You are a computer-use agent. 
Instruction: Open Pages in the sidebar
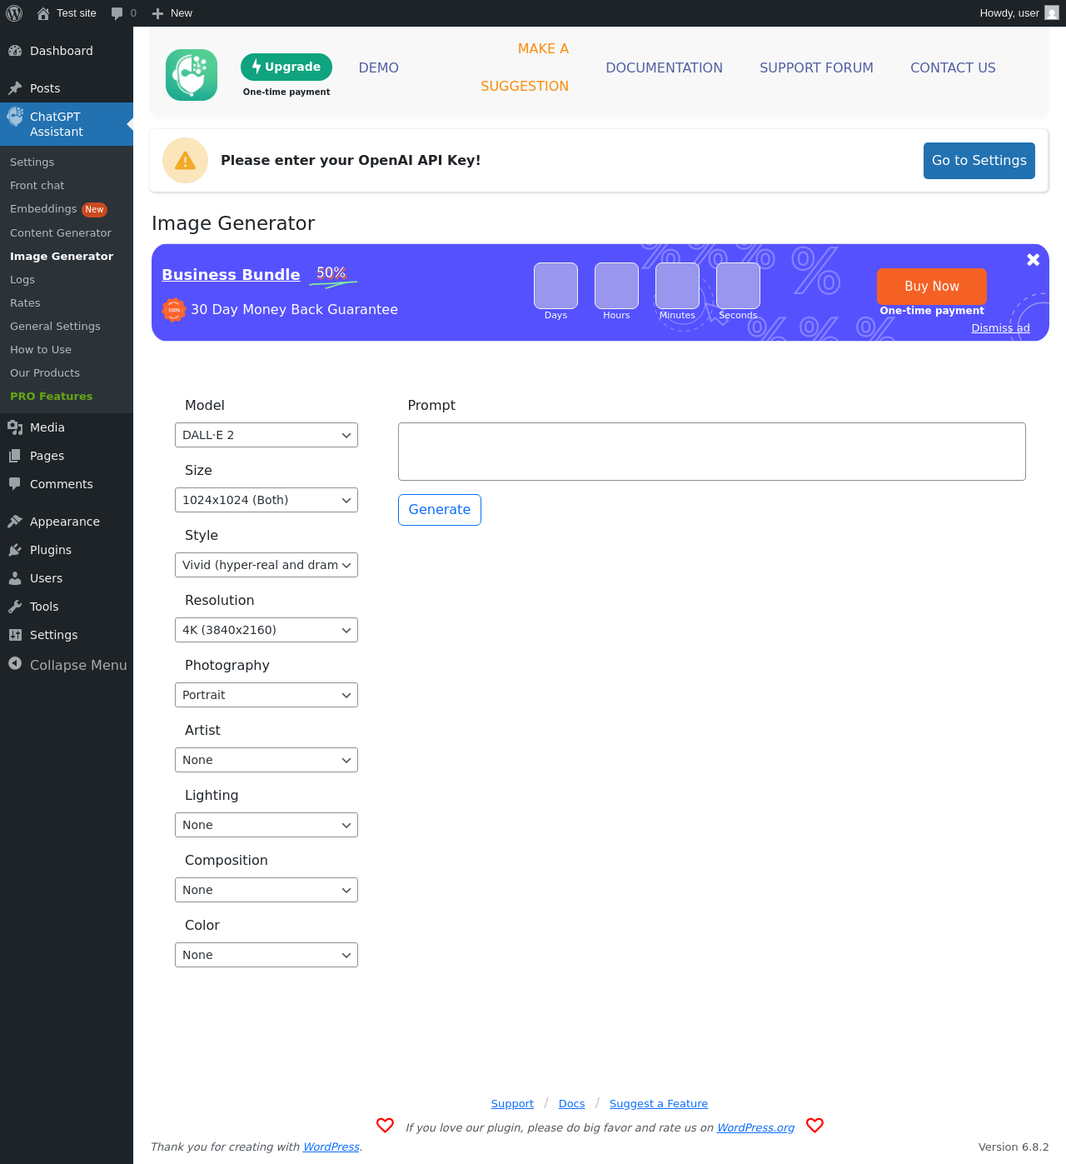coord(67,456)
